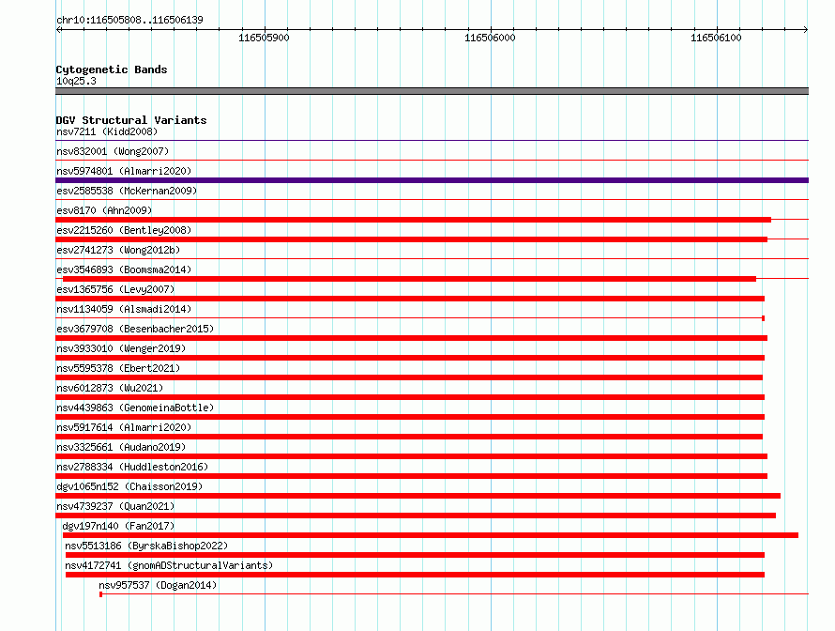Click the thin red nsv832001 variant line
The width and height of the screenshot is (835, 631).
click(432, 161)
